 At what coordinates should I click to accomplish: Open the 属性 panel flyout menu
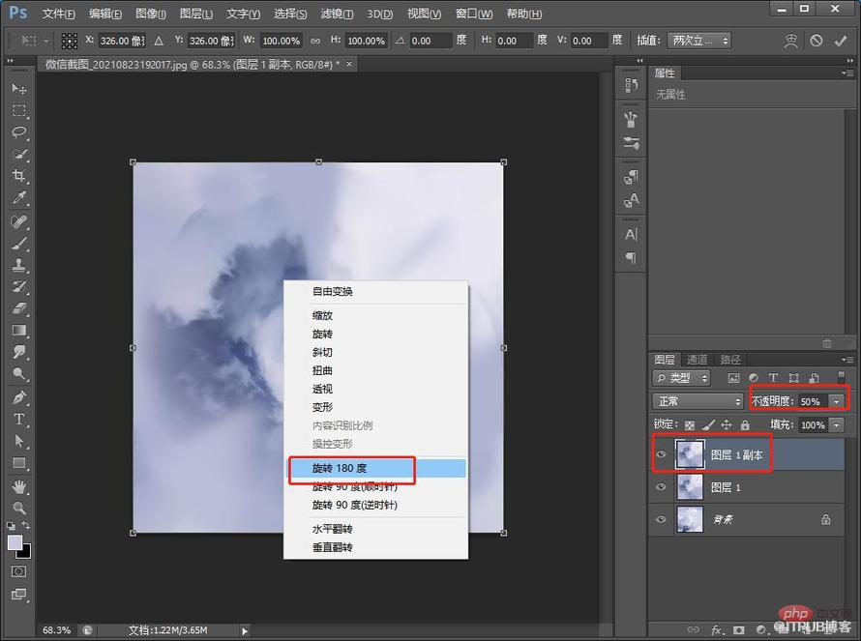coord(847,73)
